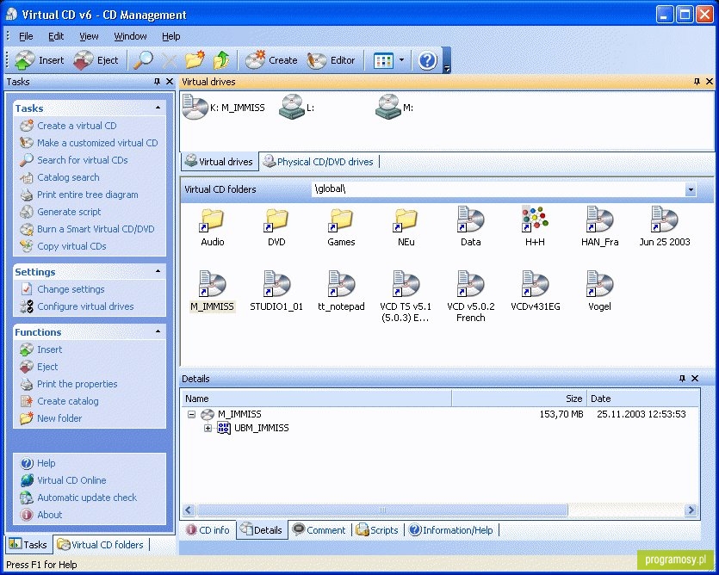
Task: Collapse the Settings section
Action: pos(158,271)
